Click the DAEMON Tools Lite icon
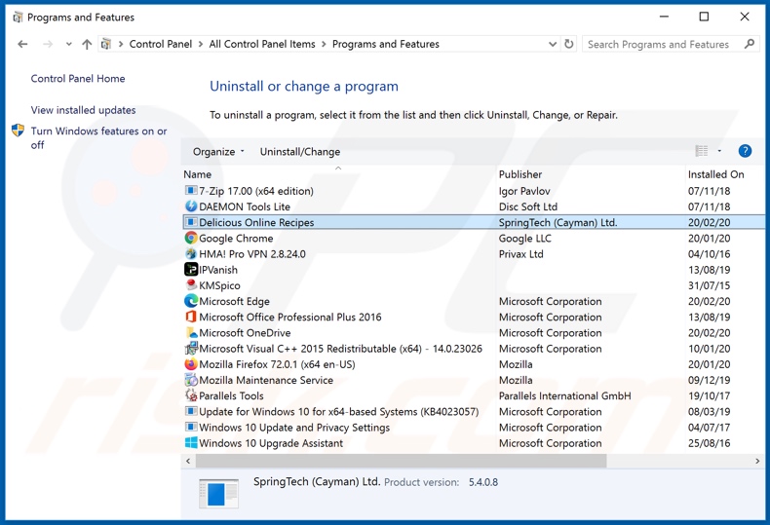 point(190,206)
